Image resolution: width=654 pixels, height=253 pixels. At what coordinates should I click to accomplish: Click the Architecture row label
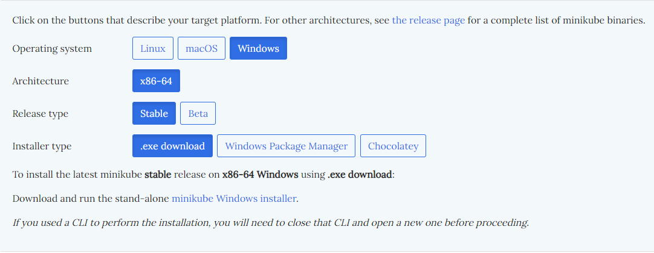40,81
